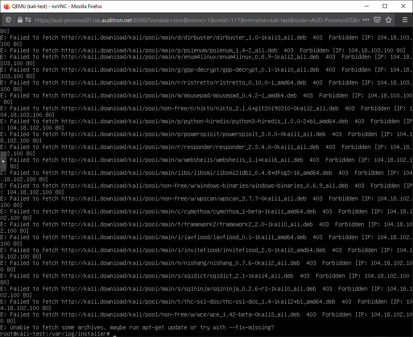Open page actions three-dot menu
The image size is (413, 337).
pyautogui.click(x=366, y=20)
